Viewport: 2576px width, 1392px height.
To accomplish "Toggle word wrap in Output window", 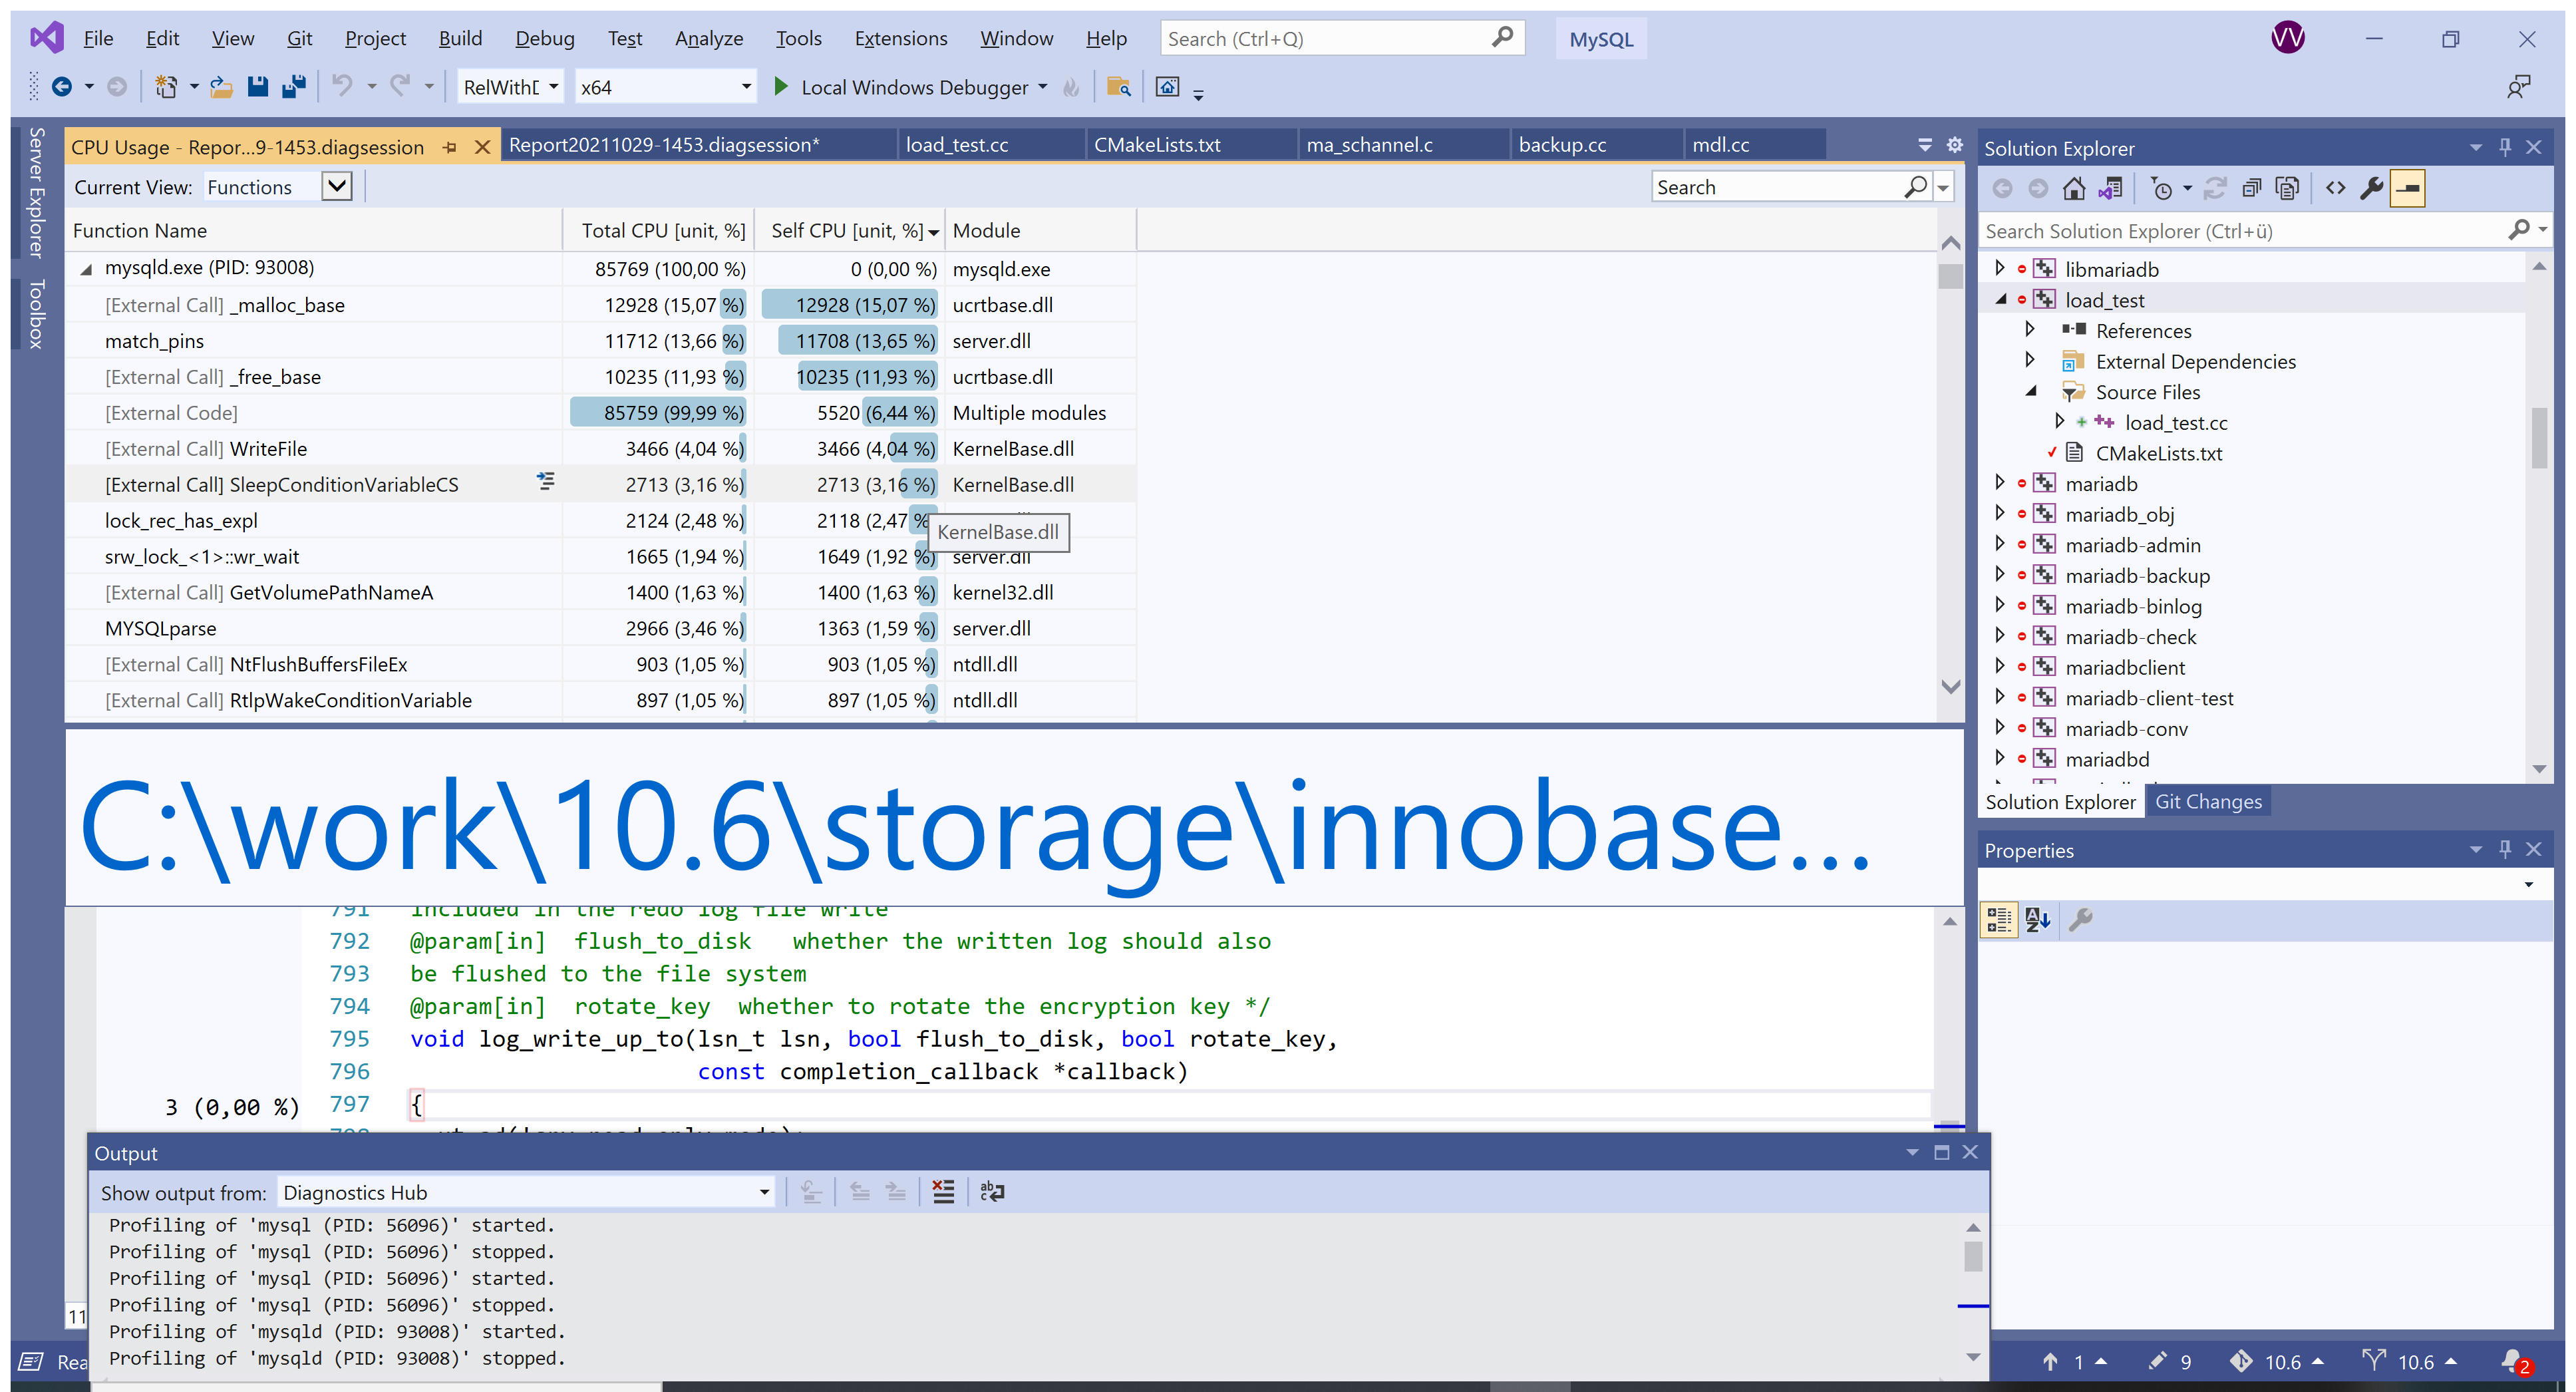I will coord(992,1192).
